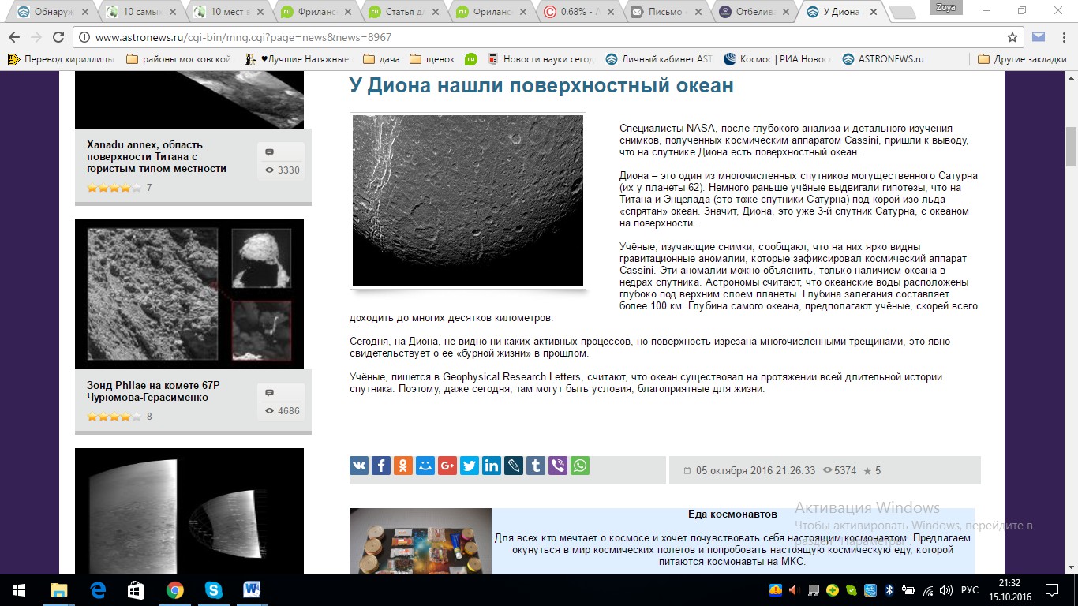Open Bluetooth tray icon
The width and height of the screenshot is (1078, 606).
(x=889, y=590)
